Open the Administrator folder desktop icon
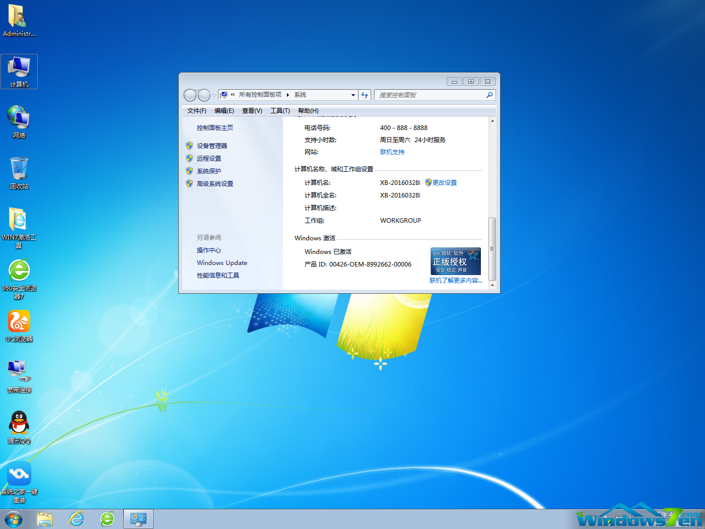Screen dimensions: 705x529 (x=19, y=21)
